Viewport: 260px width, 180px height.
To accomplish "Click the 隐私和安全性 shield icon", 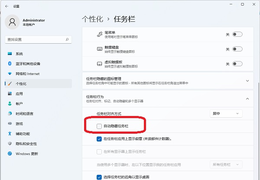I will point(10,144).
